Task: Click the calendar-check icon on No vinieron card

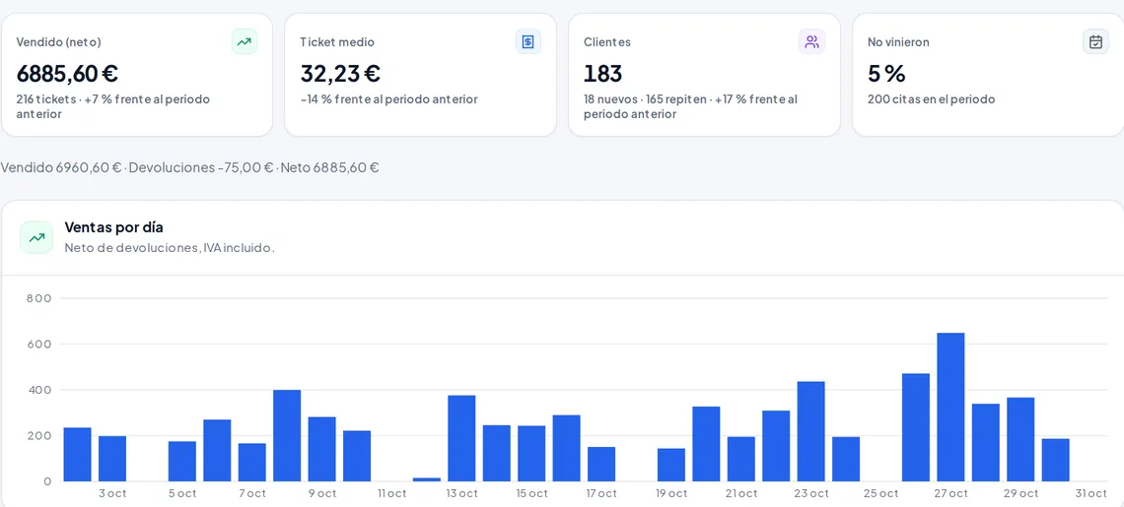Action: coord(1096,41)
